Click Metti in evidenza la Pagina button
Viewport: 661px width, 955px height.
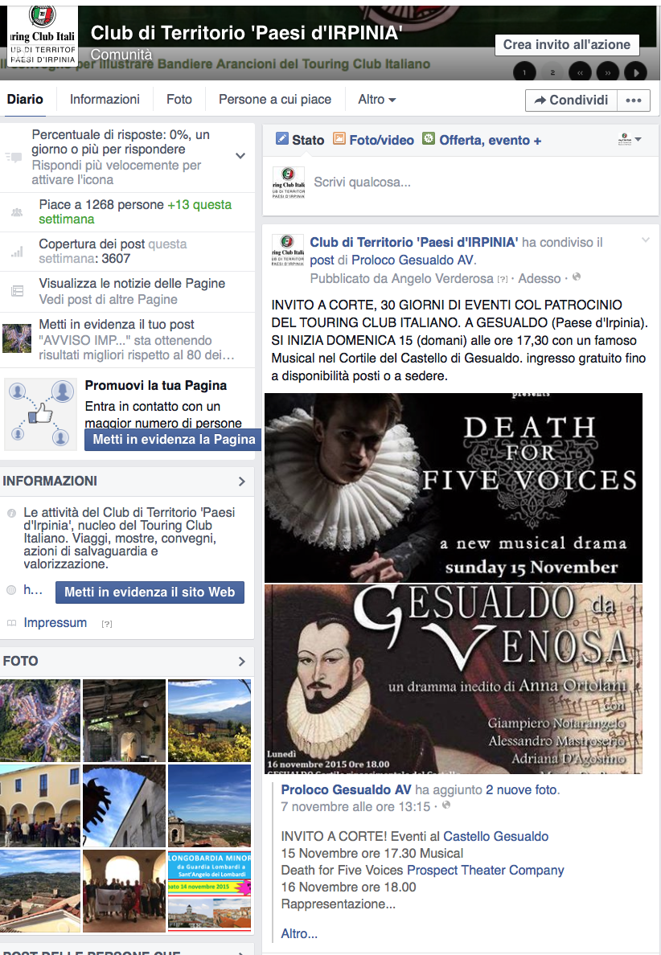pos(174,439)
